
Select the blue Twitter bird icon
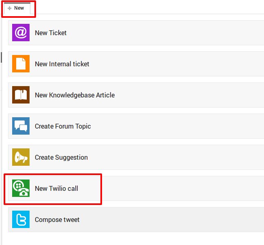click(x=21, y=219)
